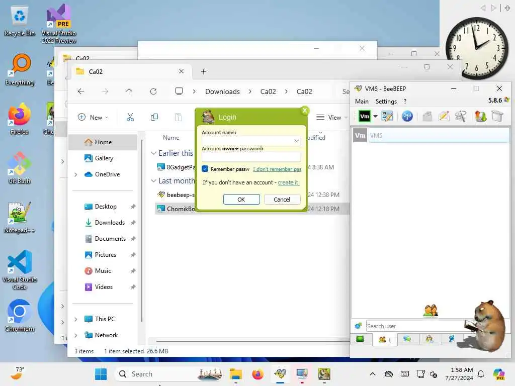The image size is (515, 386).
Task: Expand OneDrive in the Explorer sidebar
Action: (x=75, y=174)
